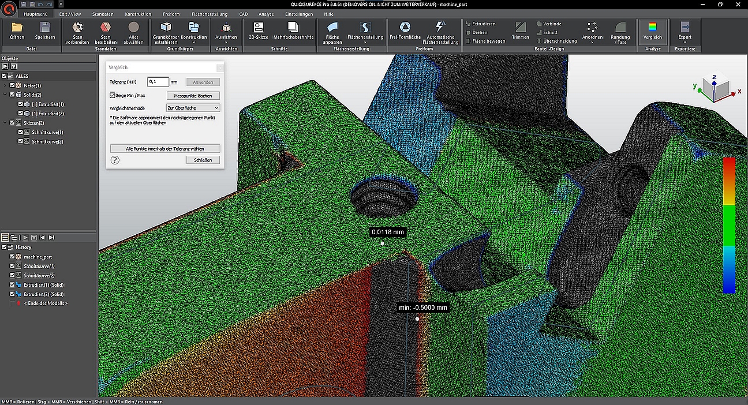Toggle the Zeige Min / Max checkbox
The image size is (748, 405).
[x=113, y=95]
